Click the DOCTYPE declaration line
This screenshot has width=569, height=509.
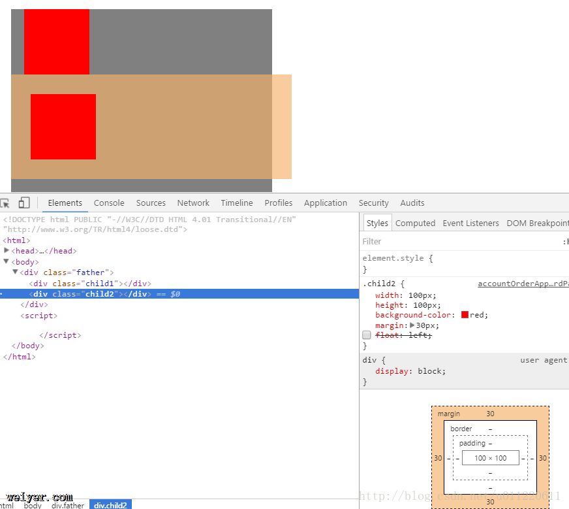tap(149, 225)
